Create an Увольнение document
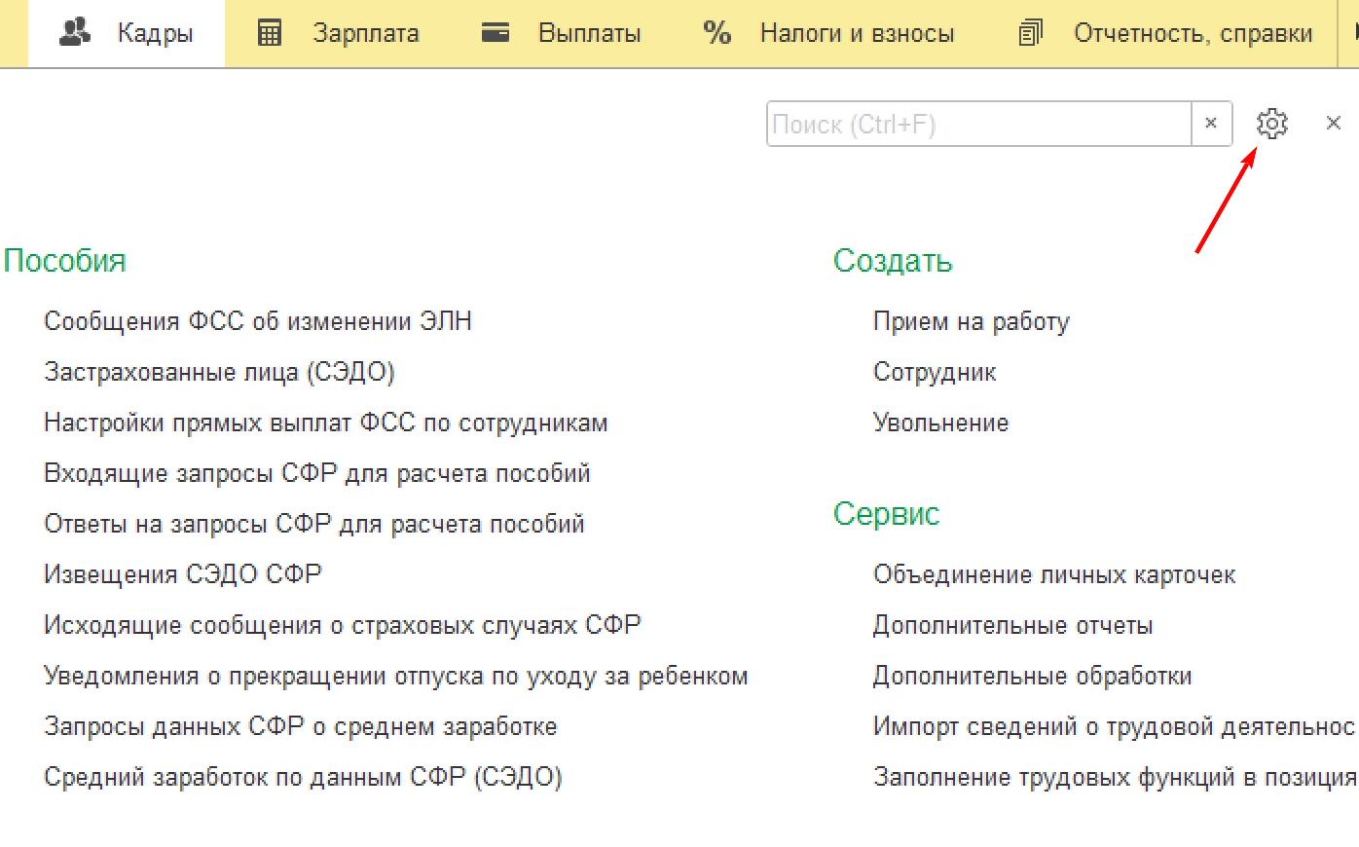This screenshot has height=847, width=1359. pos(941,423)
